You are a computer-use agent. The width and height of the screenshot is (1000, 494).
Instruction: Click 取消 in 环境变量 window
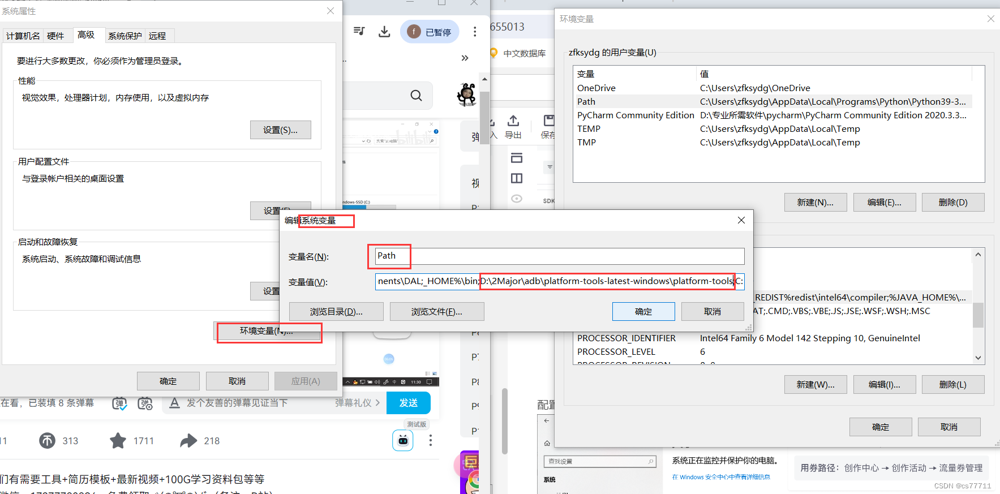(949, 427)
